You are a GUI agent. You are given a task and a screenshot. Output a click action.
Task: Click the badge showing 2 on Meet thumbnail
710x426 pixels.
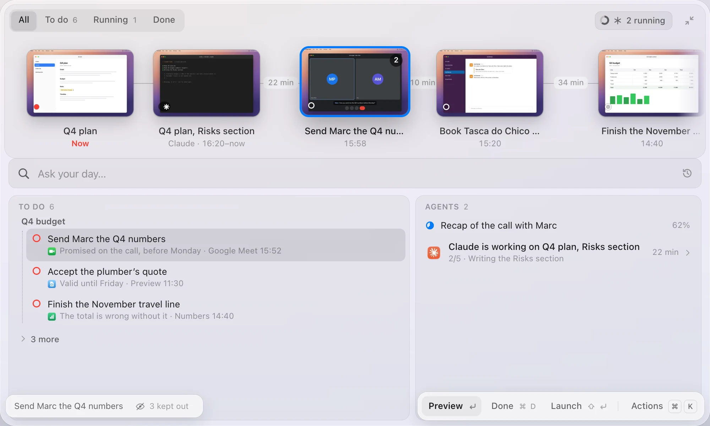(x=396, y=60)
